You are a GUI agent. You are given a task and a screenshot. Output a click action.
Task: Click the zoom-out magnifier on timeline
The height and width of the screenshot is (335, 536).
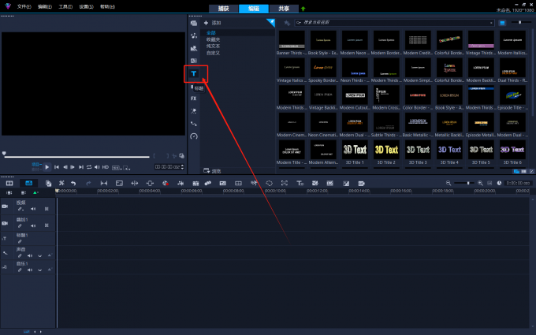[x=449, y=183]
